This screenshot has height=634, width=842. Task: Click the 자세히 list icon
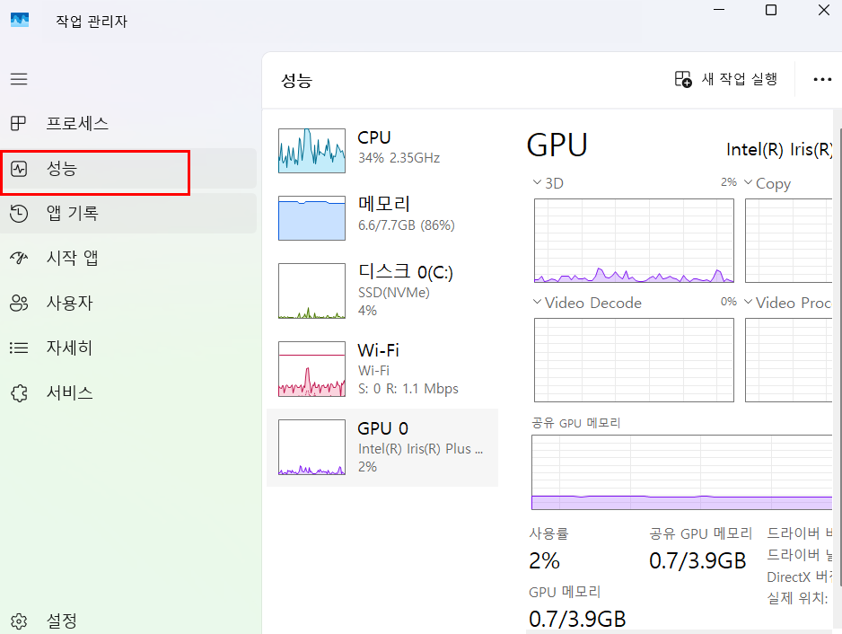point(19,348)
